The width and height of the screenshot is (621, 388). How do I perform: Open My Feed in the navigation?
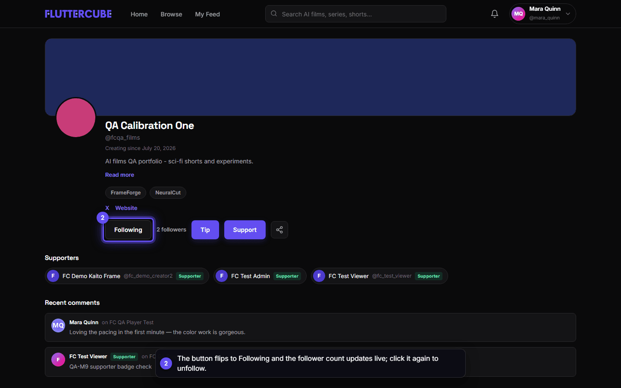[x=207, y=14]
